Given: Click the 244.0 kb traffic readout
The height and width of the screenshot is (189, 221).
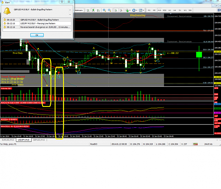Looking at the screenshot, I should coord(208,144).
